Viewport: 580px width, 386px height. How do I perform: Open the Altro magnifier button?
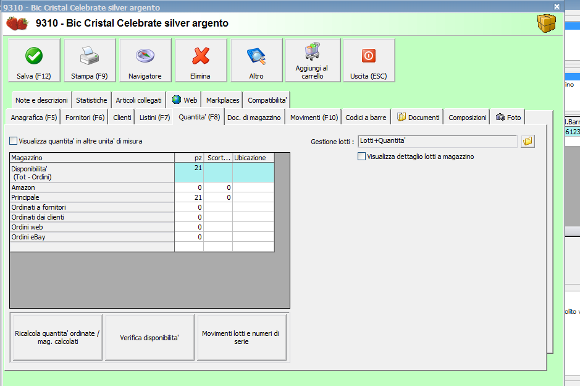coord(256,61)
